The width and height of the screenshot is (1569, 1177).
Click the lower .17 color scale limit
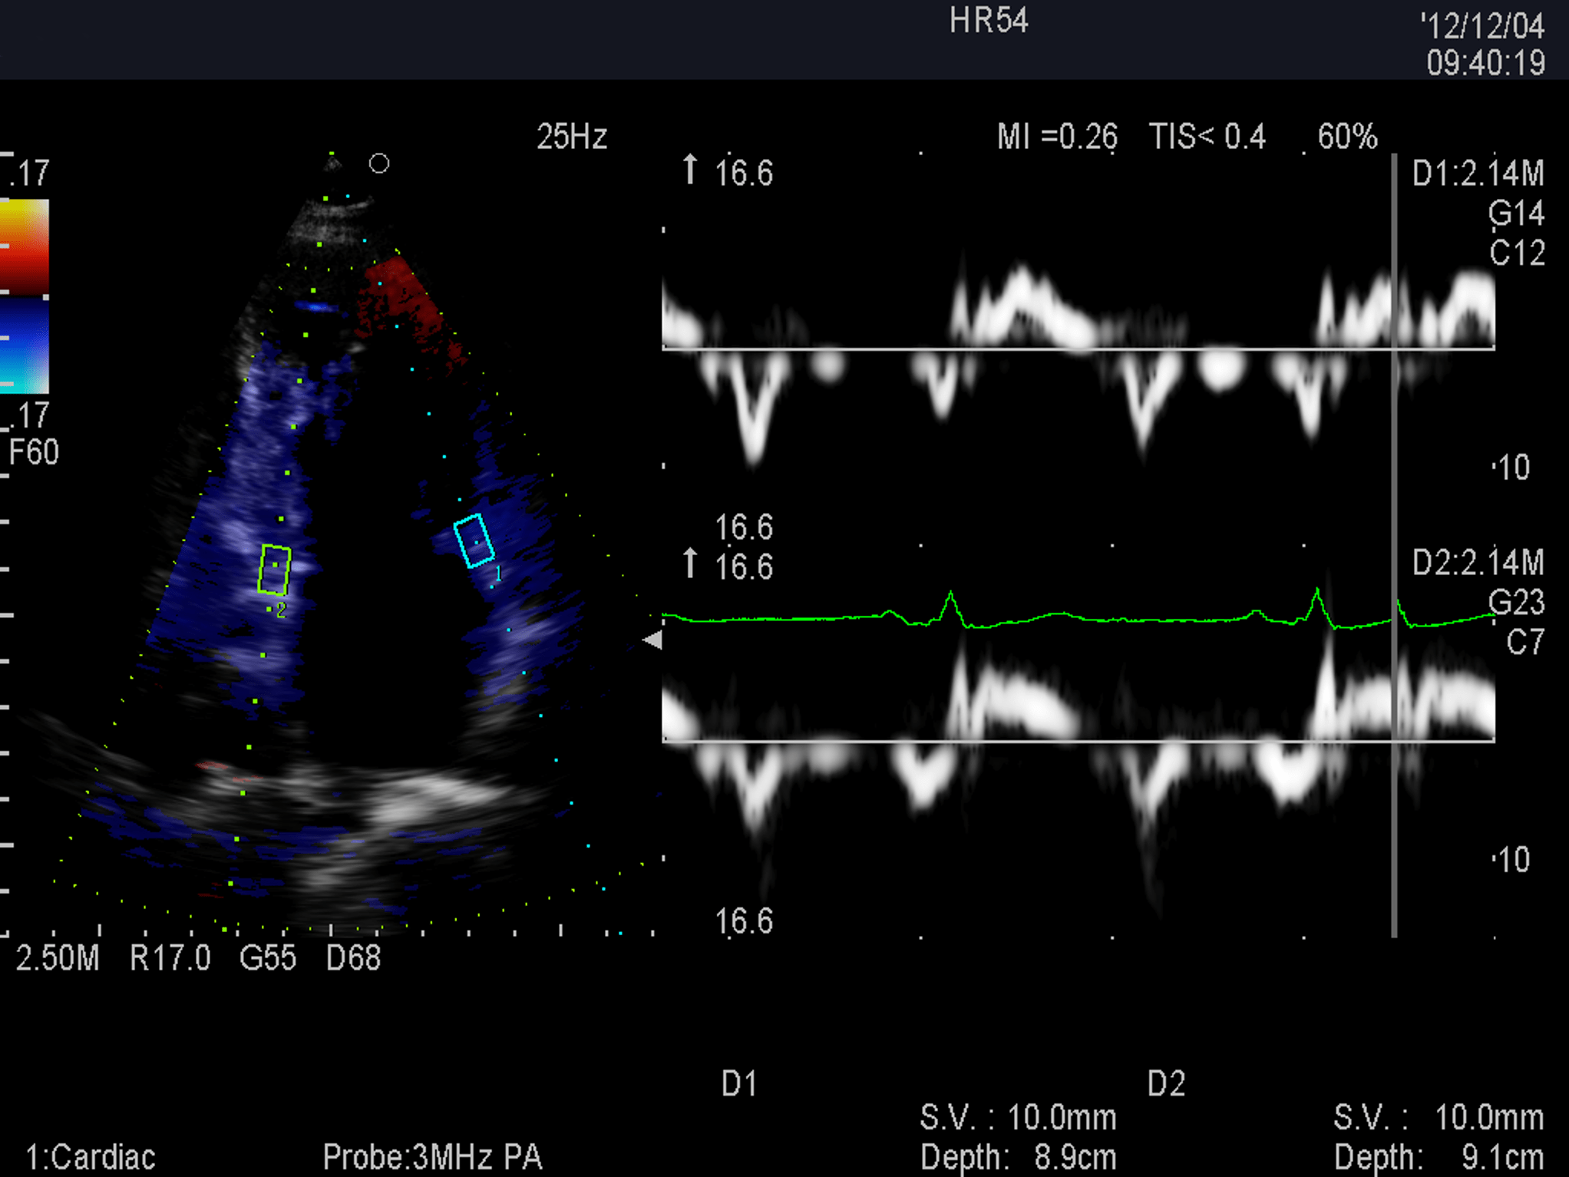(x=29, y=415)
